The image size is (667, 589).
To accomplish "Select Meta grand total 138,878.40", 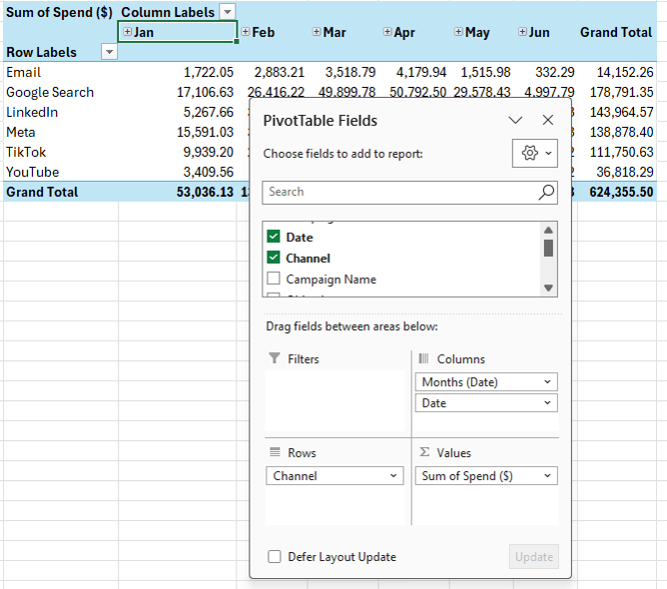I will (621, 132).
